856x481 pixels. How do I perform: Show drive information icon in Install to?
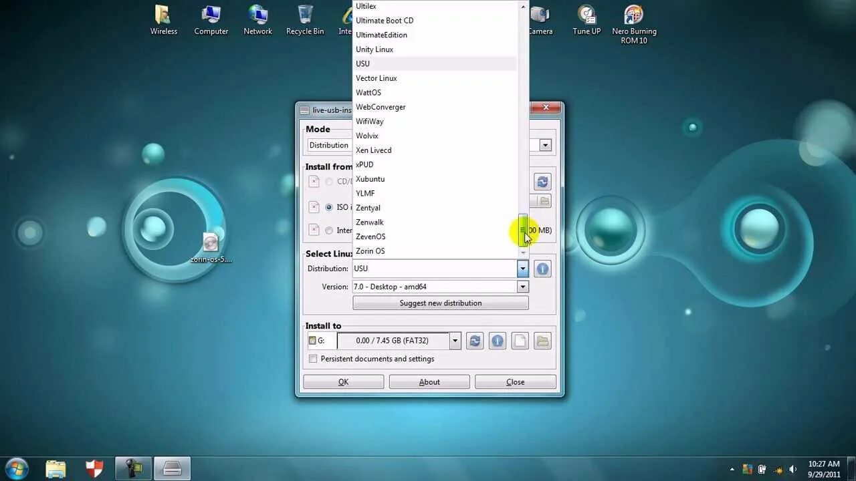pos(498,341)
